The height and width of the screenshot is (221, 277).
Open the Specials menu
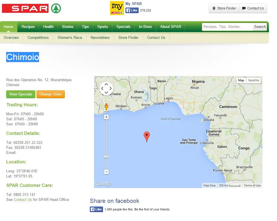(123, 26)
